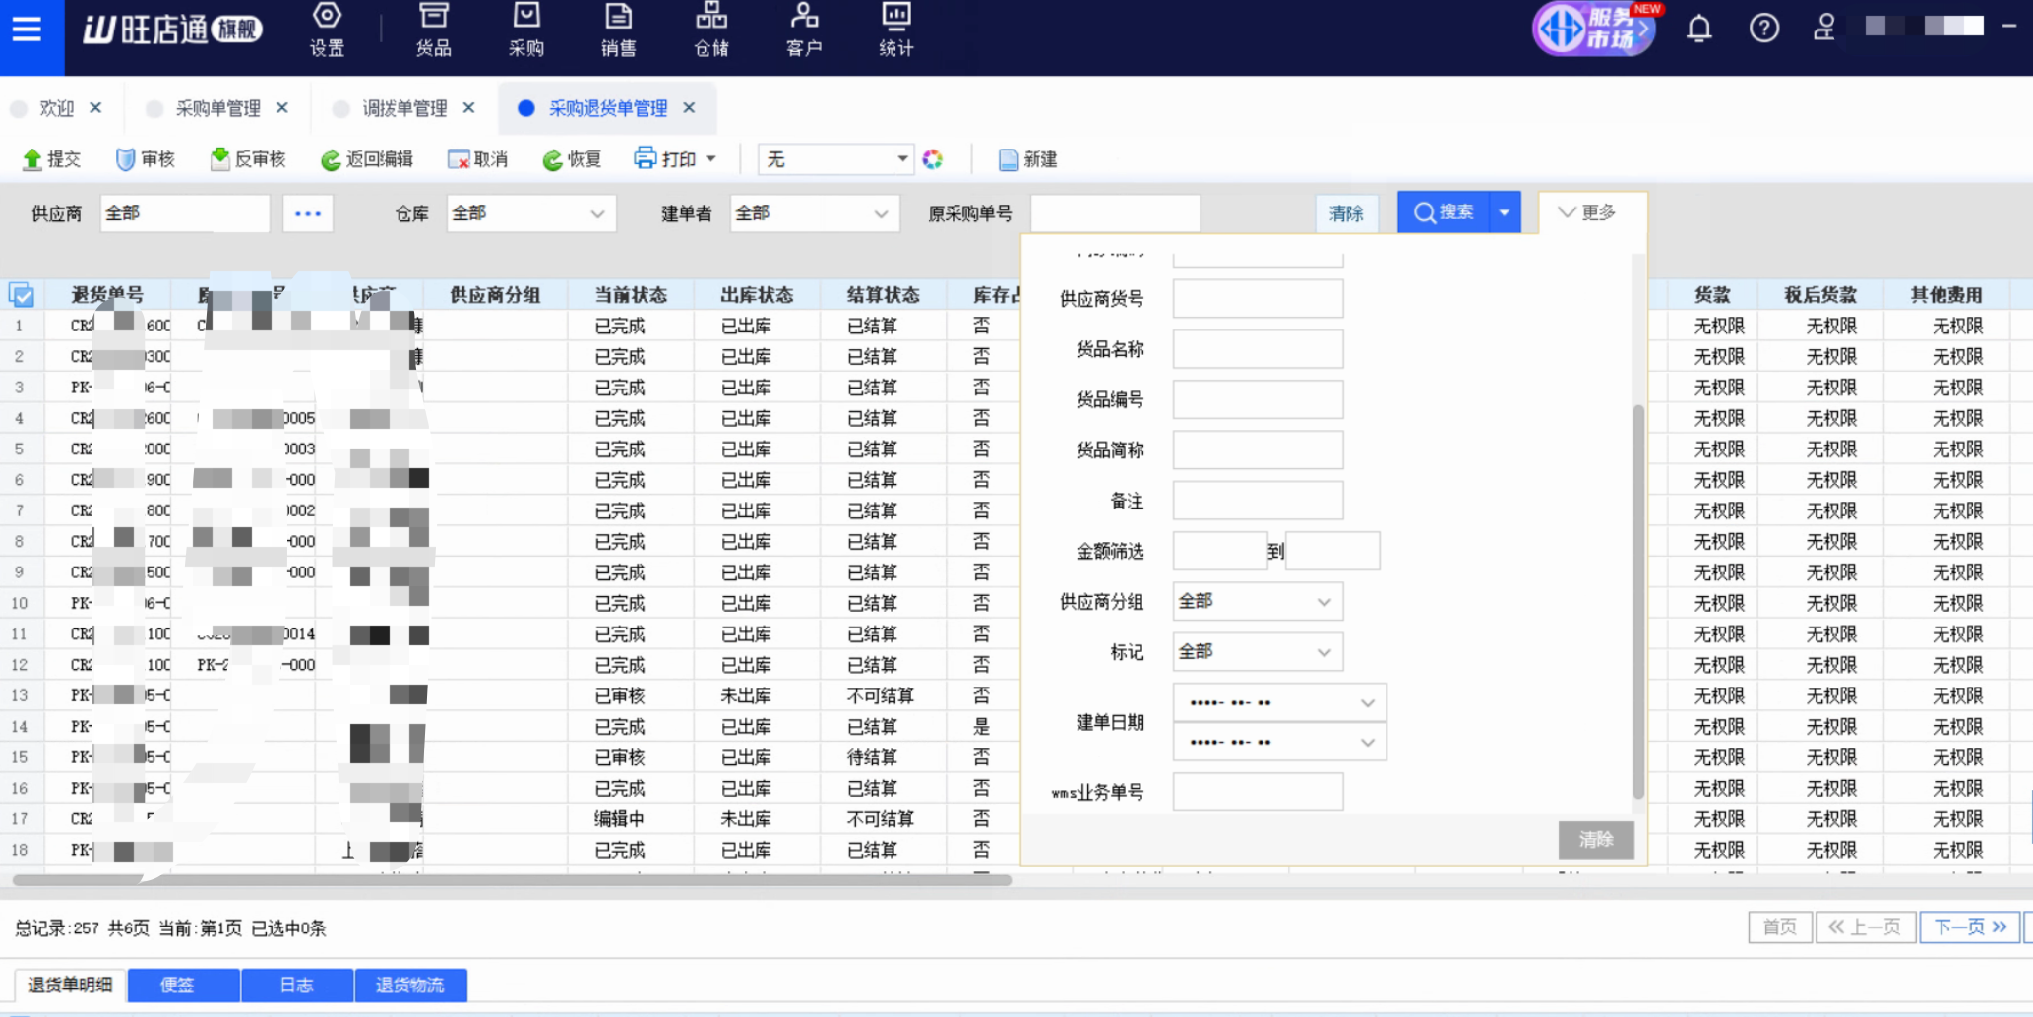
Task: Open the print dropdown arrow next to 打印
Action: 710,159
